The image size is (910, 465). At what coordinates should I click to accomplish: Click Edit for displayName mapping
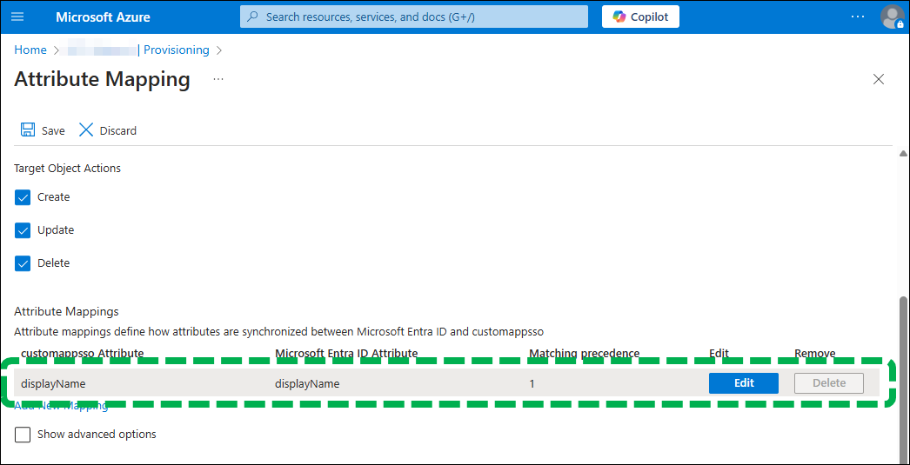click(x=743, y=383)
